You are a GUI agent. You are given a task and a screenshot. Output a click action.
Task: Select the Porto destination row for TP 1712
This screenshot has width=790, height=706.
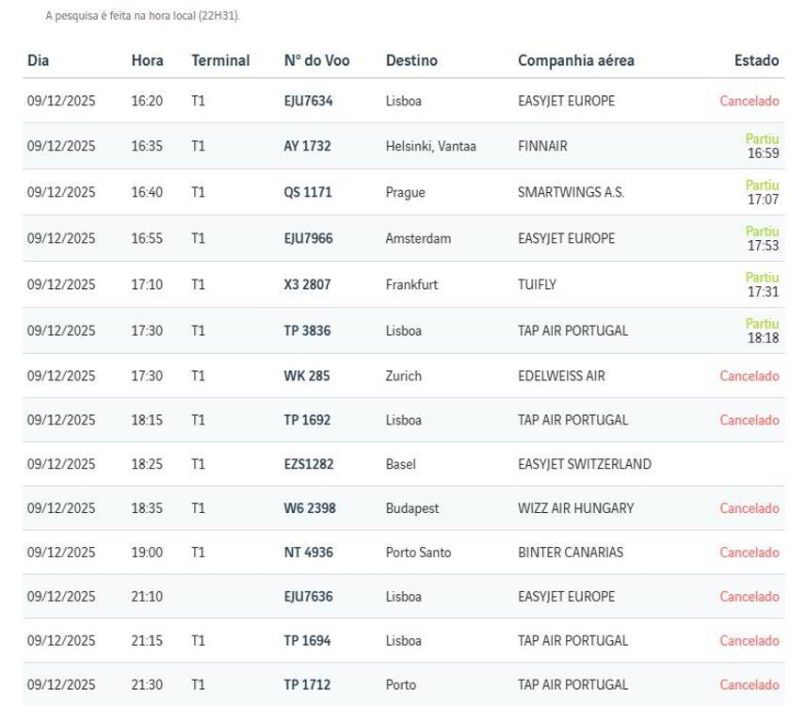pyautogui.click(x=400, y=684)
